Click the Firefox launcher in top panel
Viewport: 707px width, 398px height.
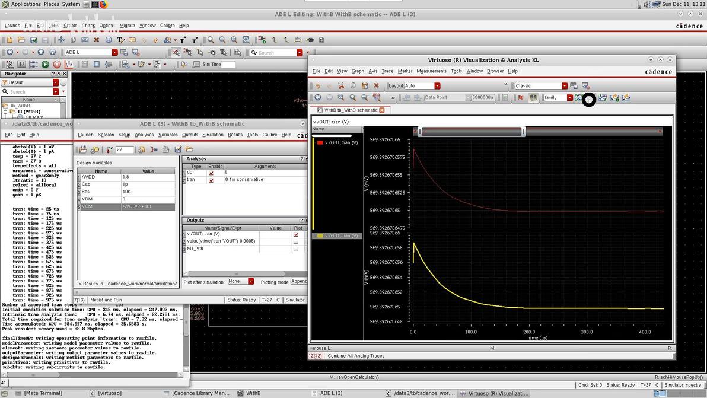click(103, 4)
